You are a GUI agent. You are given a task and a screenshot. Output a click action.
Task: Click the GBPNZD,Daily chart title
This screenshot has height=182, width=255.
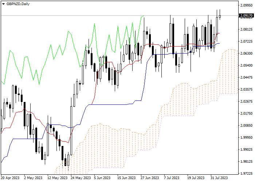[18, 4]
